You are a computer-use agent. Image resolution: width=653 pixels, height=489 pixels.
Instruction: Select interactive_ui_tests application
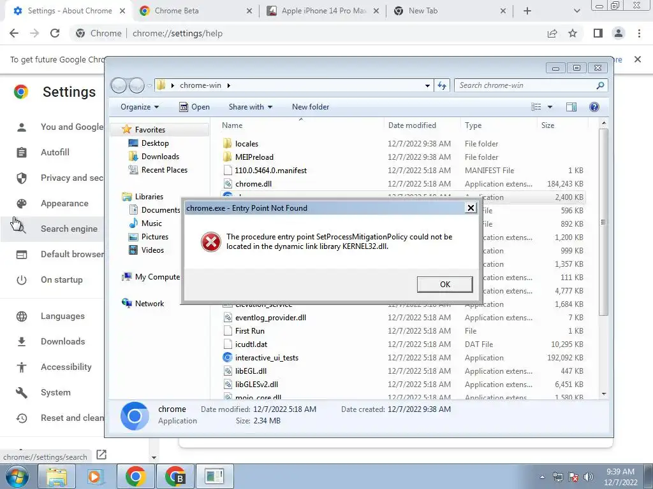(x=261, y=358)
